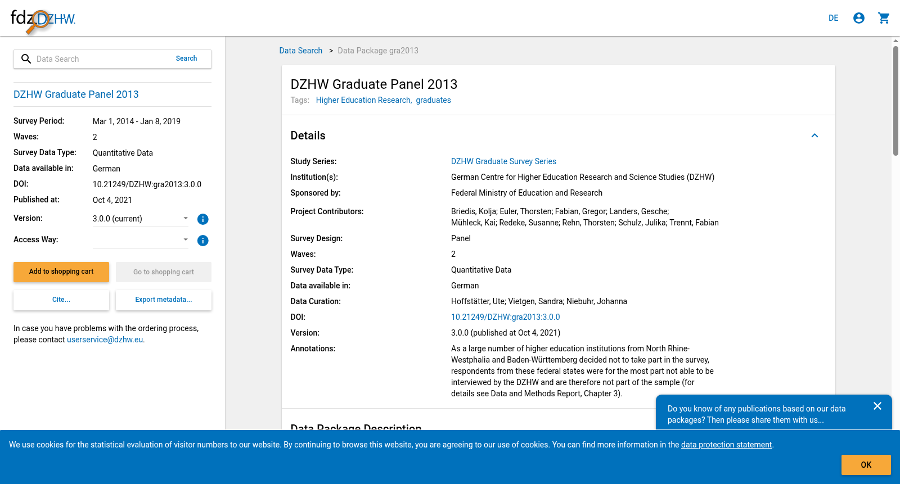The width and height of the screenshot is (900, 484).
Task: Show info about Version field
Action: click(x=203, y=219)
